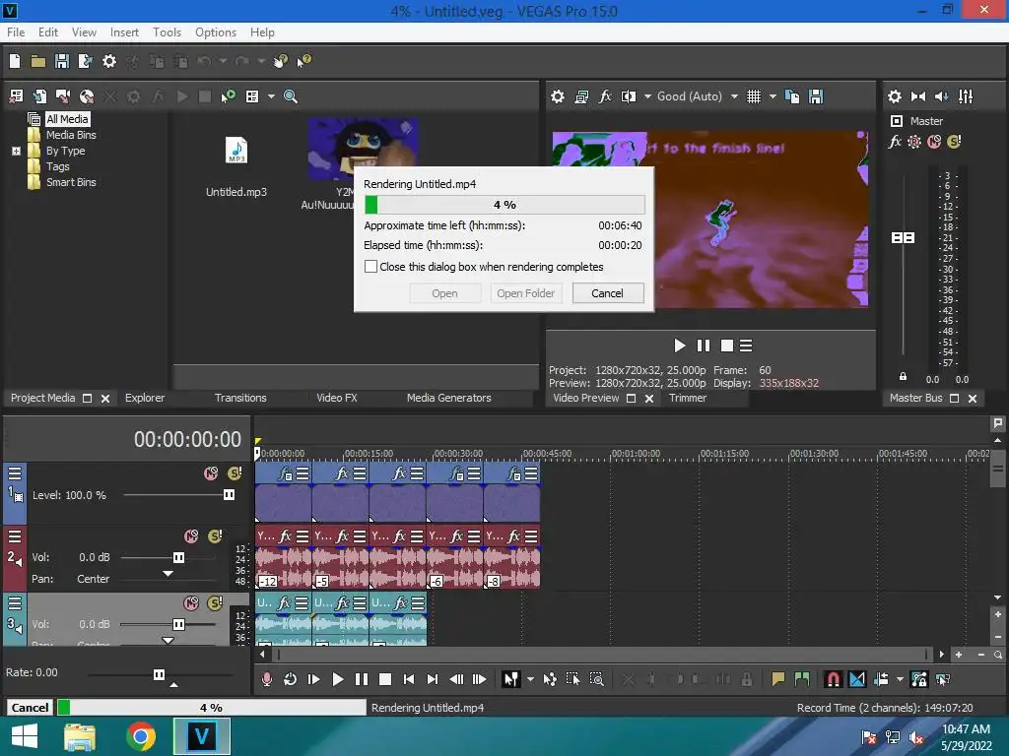1009x756 pixels.
Task: Open Google Chrome from the taskbar
Action: [x=141, y=736]
